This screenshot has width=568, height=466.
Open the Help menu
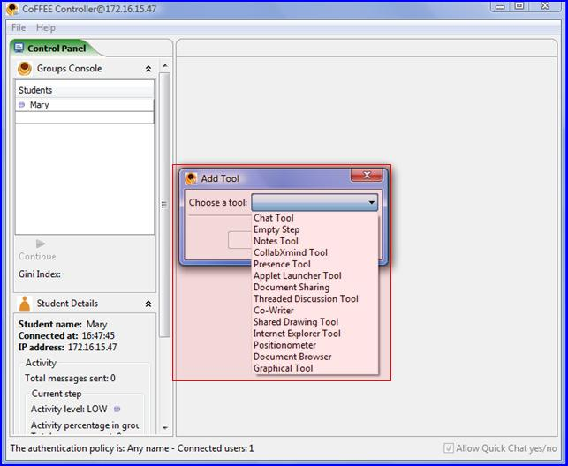coord(46,27)
